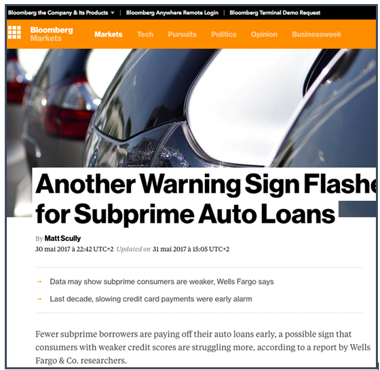Expand Bloomberg the Company & Its Products dropdown arrow
380x370 pixels.
point(113,13)
